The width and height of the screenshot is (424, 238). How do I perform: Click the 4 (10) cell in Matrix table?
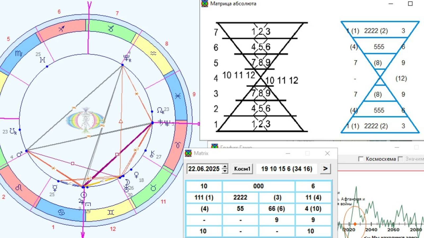click(313, 209)
